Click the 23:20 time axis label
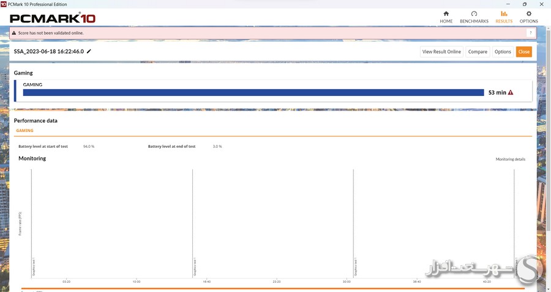 coord(277,282)
